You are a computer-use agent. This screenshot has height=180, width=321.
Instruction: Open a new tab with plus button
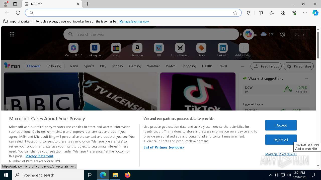[87, 4]
